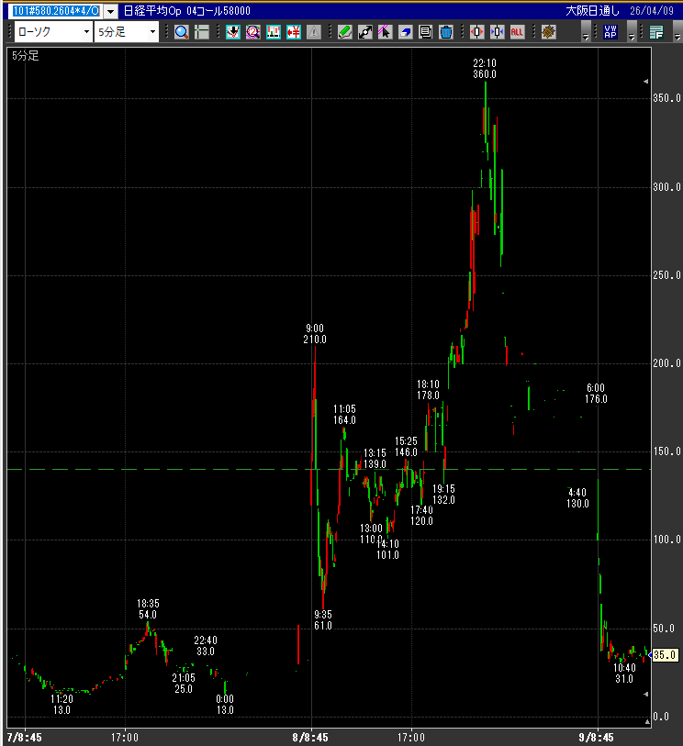This screenshot has width=683, height=746.
Task: Click the 100.0 price axis label
Action: pos(666,540)
